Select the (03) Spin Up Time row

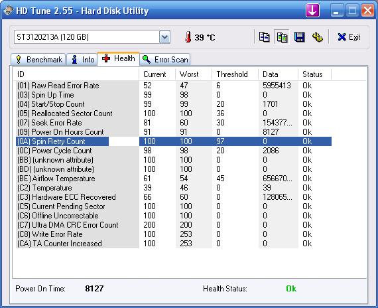click(174, 95)
